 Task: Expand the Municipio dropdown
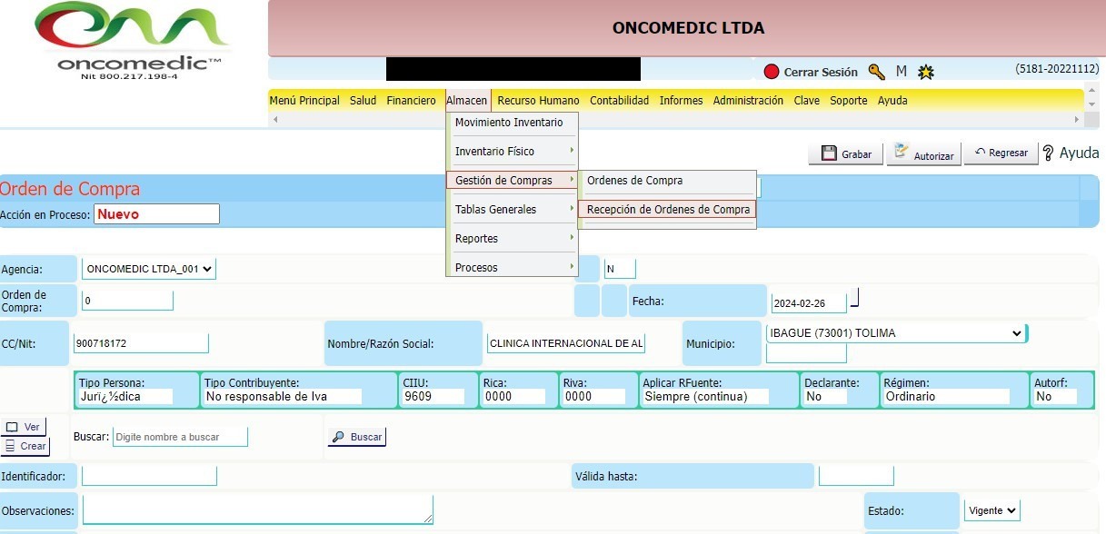coord(895,333)
